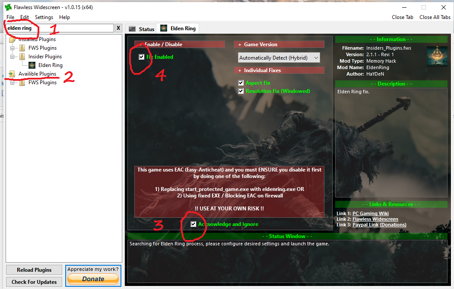Image resolution: width=454 pixels, height=289 pixels.
Task: Click the Availible Plugins folder icon
Action: 12,74
